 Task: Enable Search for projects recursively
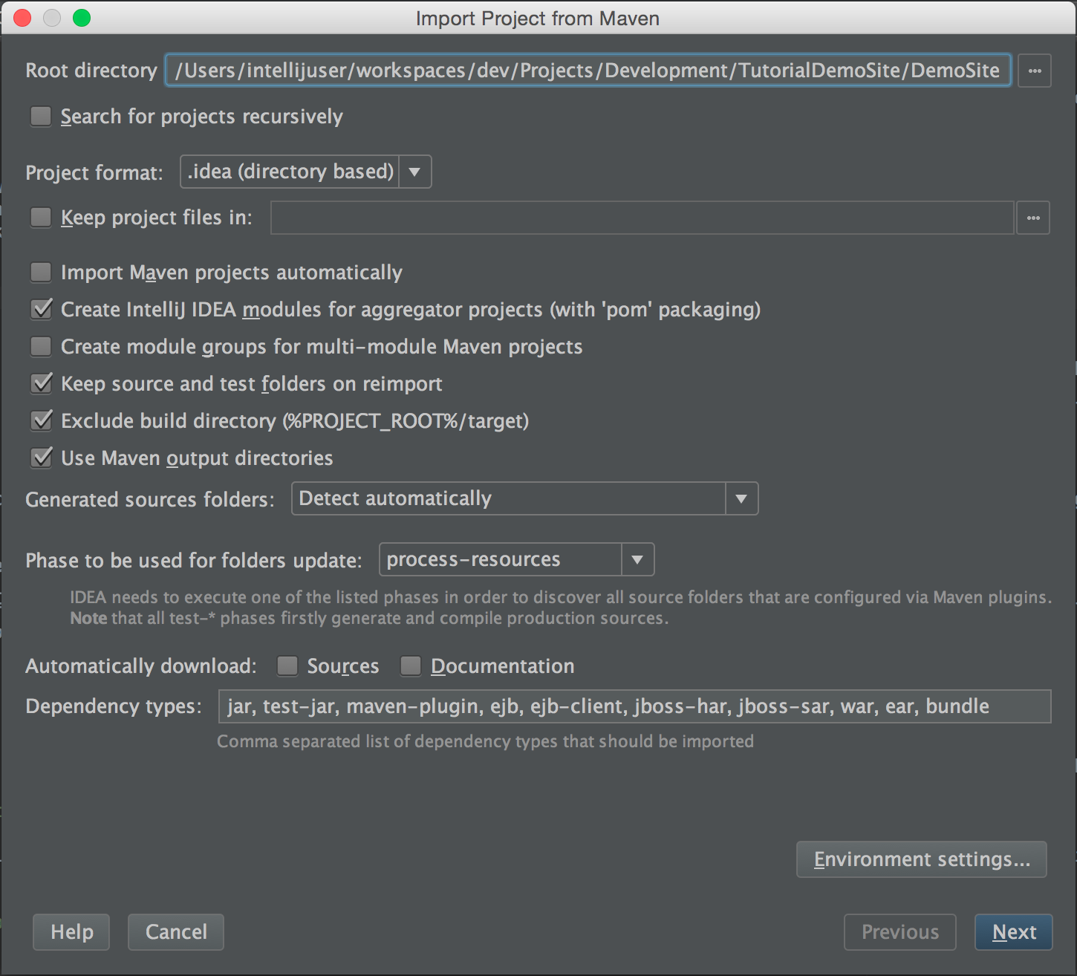(41, 117)
